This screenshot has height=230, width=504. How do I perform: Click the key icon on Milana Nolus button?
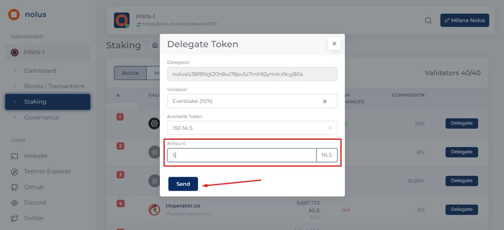[447, 20]
